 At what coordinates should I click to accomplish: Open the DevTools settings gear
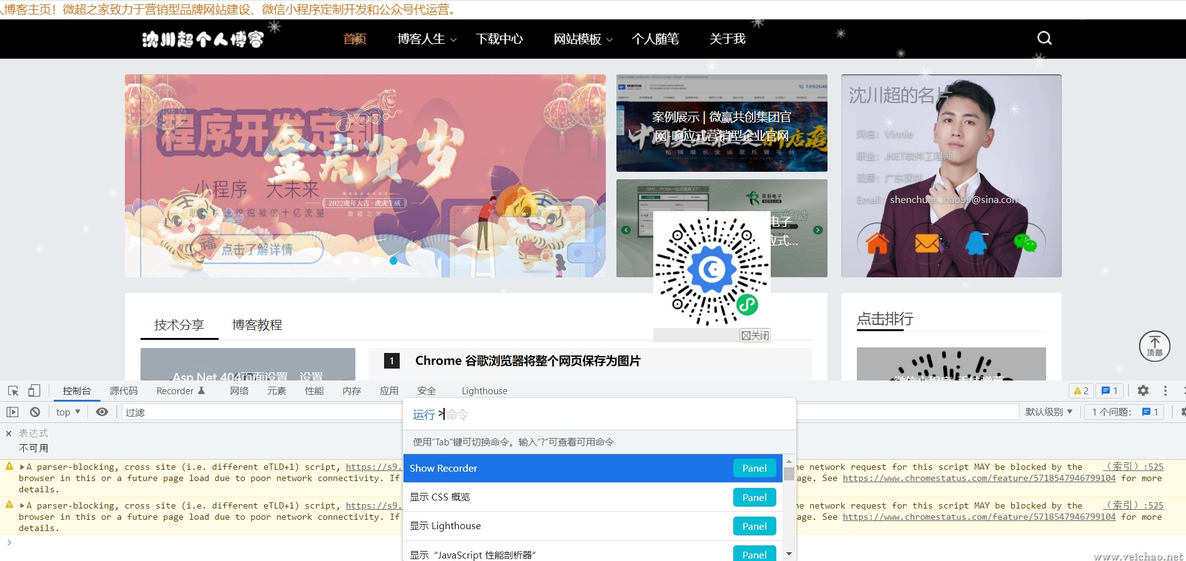(1143, 390)
